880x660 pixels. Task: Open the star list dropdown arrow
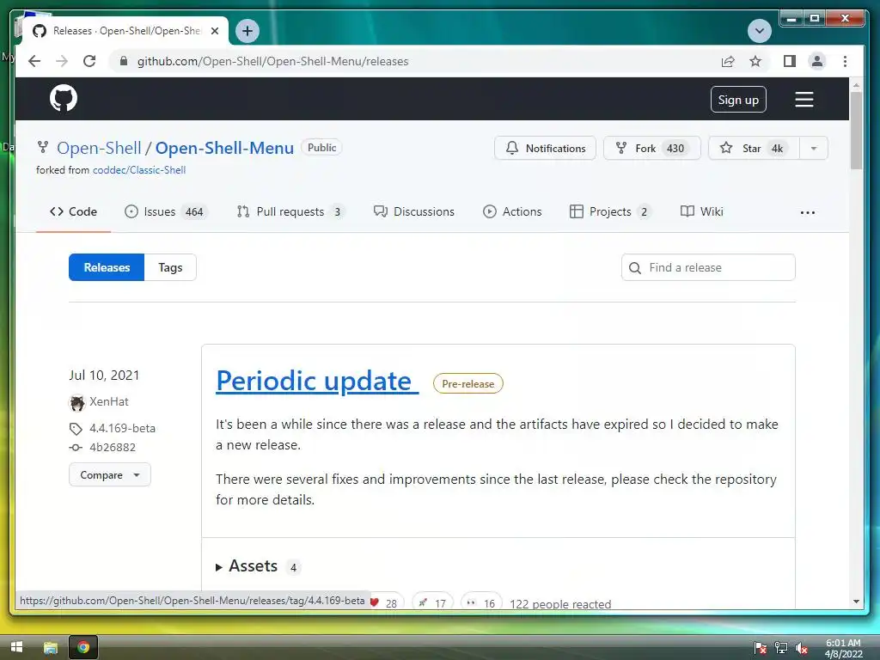(x=814, y=148)
